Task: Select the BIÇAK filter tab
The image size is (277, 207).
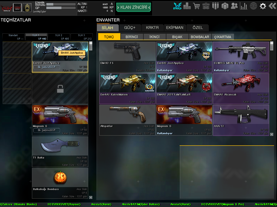Action: coord(177,37)
